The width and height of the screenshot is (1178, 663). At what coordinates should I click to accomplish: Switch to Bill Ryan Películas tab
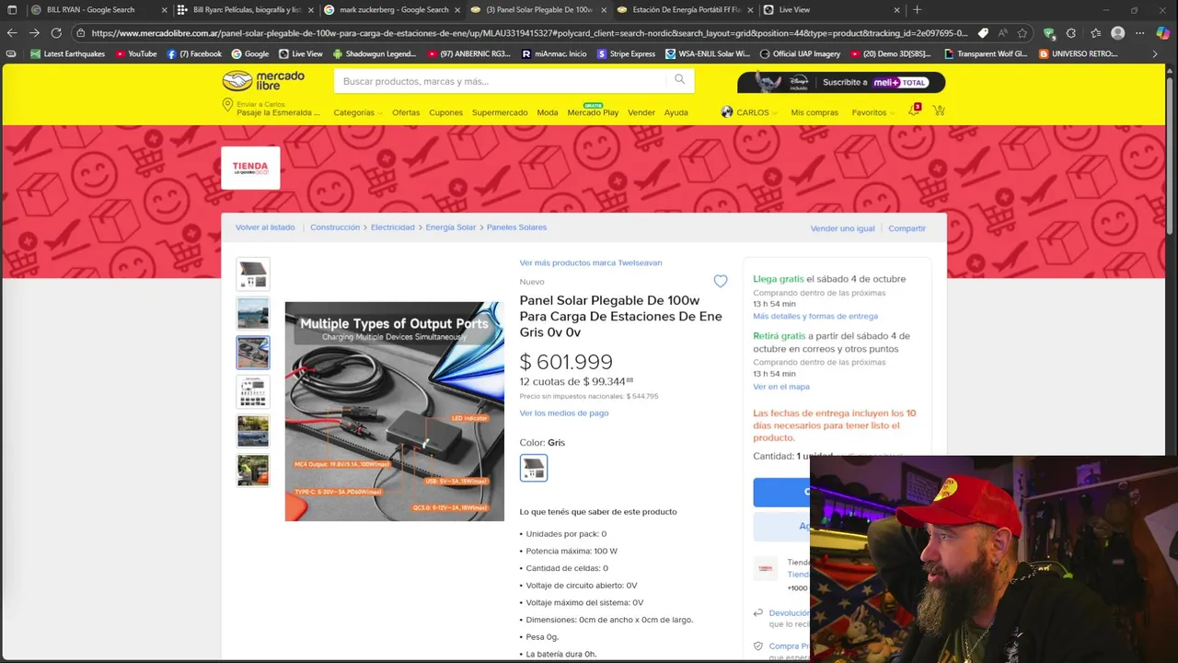click(x=246, y=9)
